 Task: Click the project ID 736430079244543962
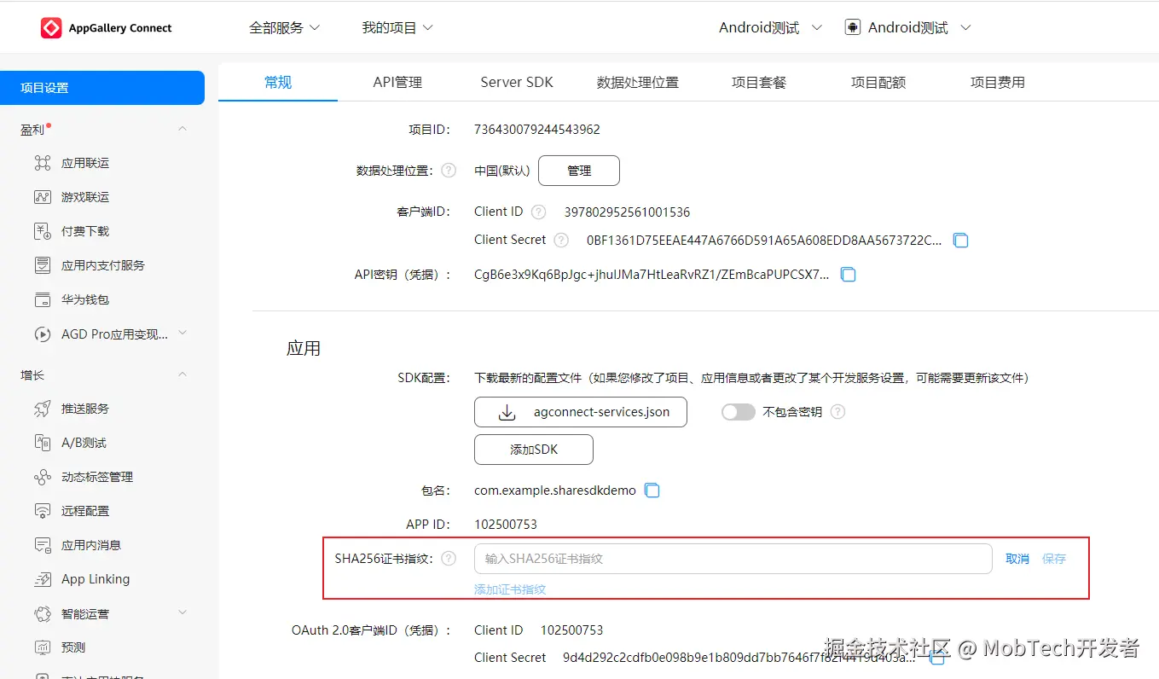537,130
